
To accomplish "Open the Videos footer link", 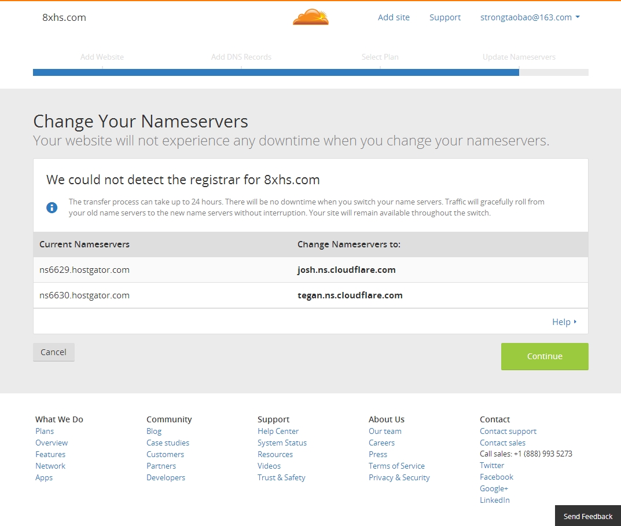I will [269, 466].
